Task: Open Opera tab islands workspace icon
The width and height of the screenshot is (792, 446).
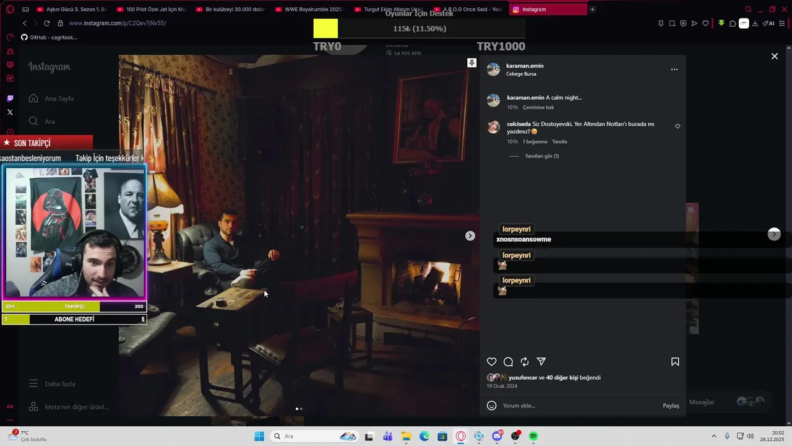Action: pos(25,9)
